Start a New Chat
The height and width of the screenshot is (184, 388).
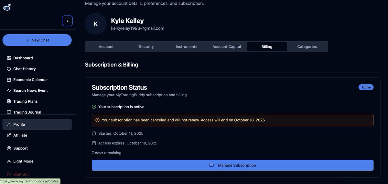pos(37,40)
